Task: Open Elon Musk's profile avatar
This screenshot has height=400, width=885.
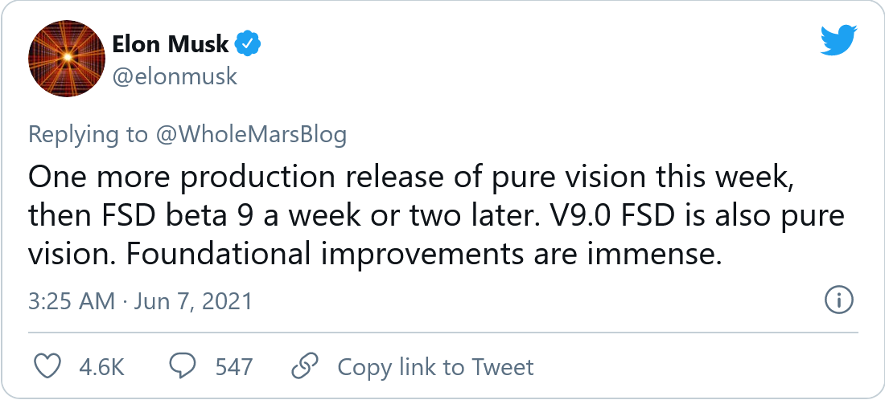Action: tap(67, 59)
